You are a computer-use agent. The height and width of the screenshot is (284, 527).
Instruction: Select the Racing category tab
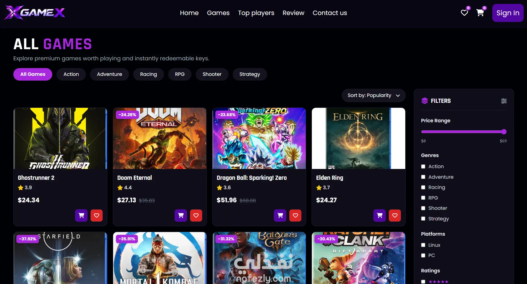(x=148, y=74)
